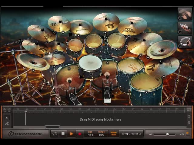Start recording with the red record button
194x145 pixels.
click(79, 134)
